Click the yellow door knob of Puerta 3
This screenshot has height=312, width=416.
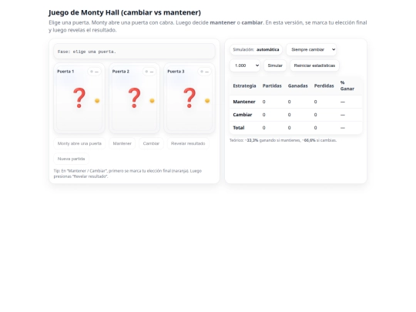point(207,101)
